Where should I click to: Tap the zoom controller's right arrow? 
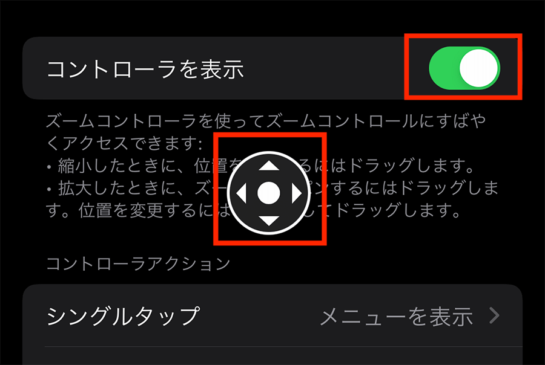coord(297,193)
